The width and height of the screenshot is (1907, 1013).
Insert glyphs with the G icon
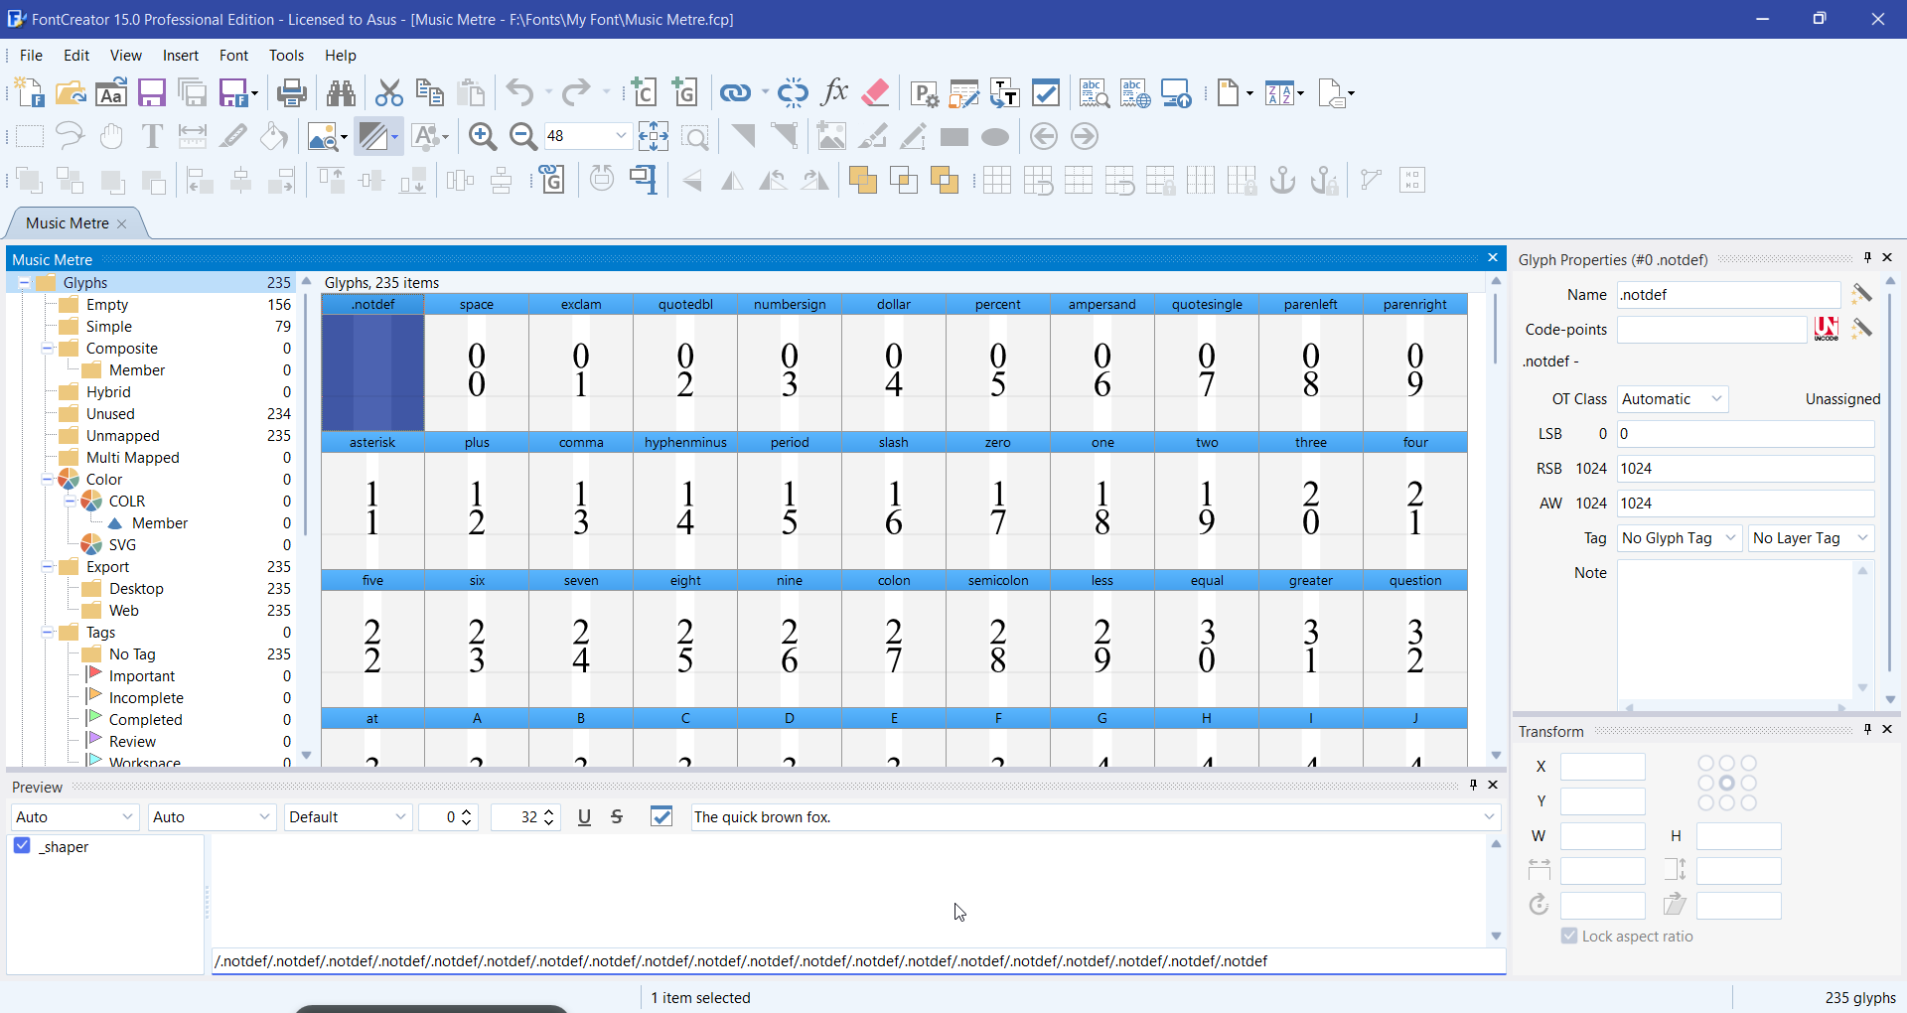pos(685,93)
